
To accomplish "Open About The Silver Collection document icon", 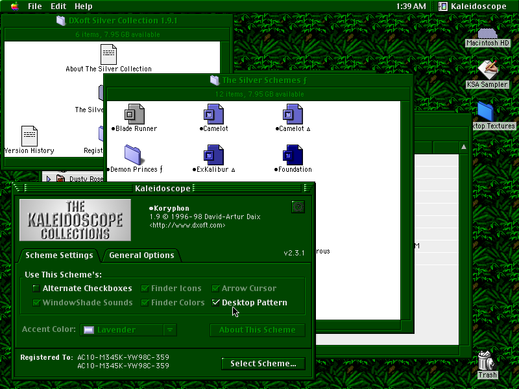I will click(108, 54).
